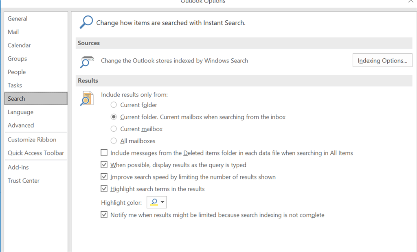Click the Results document search icon
The image size is (417, 252).
click(87, 98)
